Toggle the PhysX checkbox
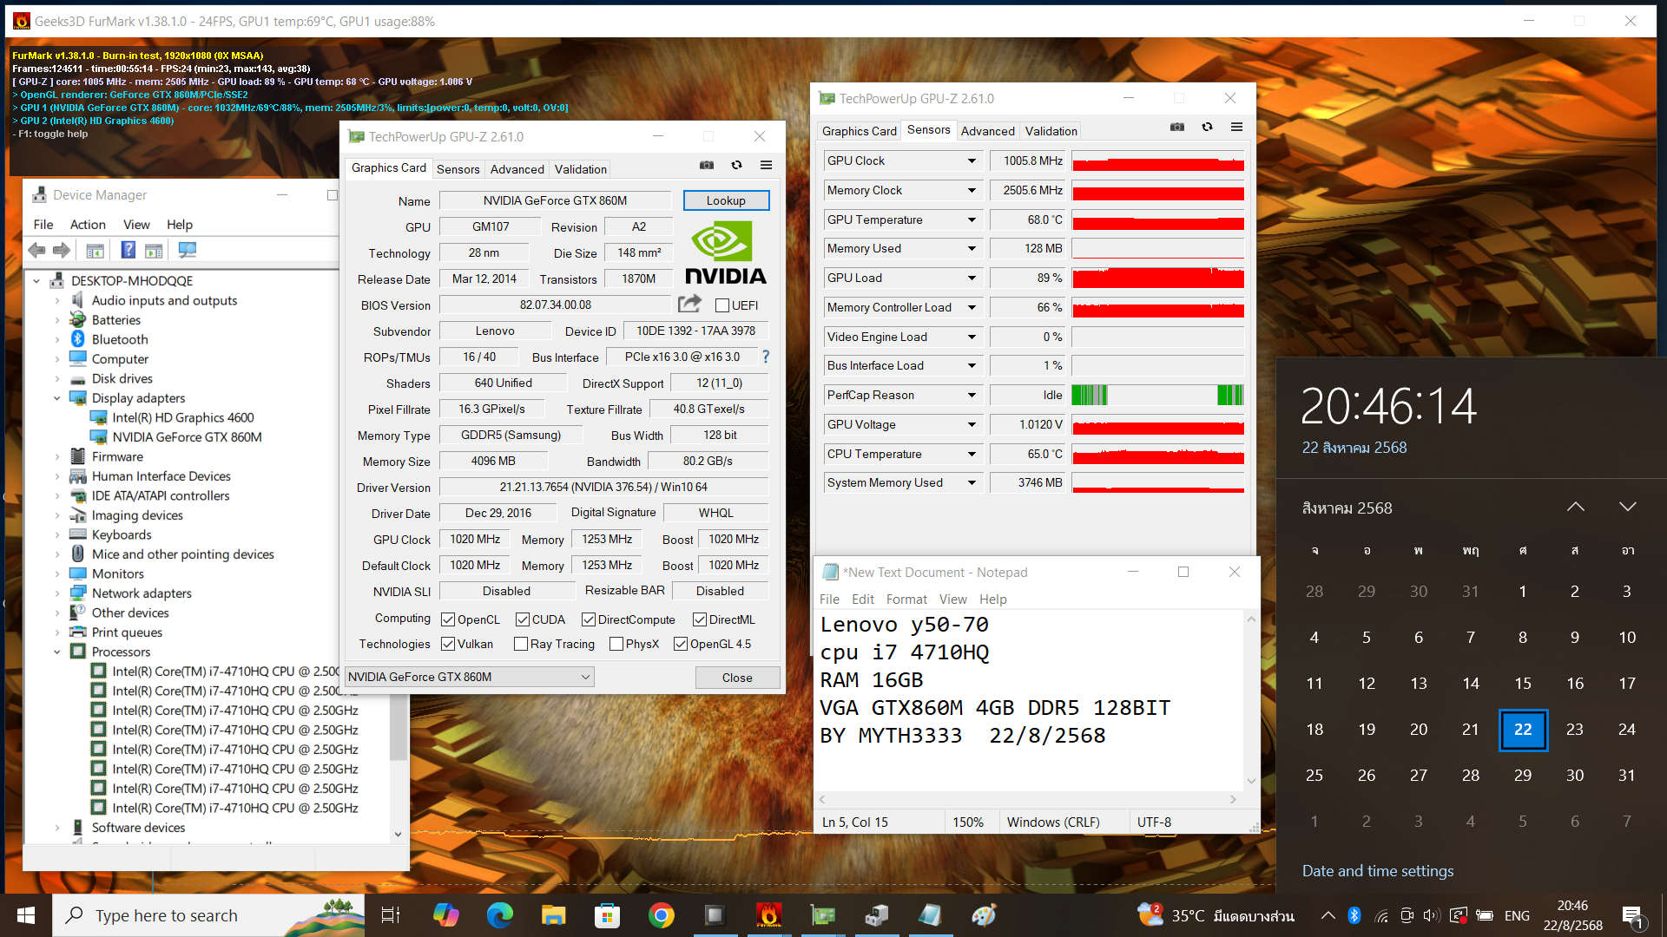Screen dimensions: 1667x937 616,644
